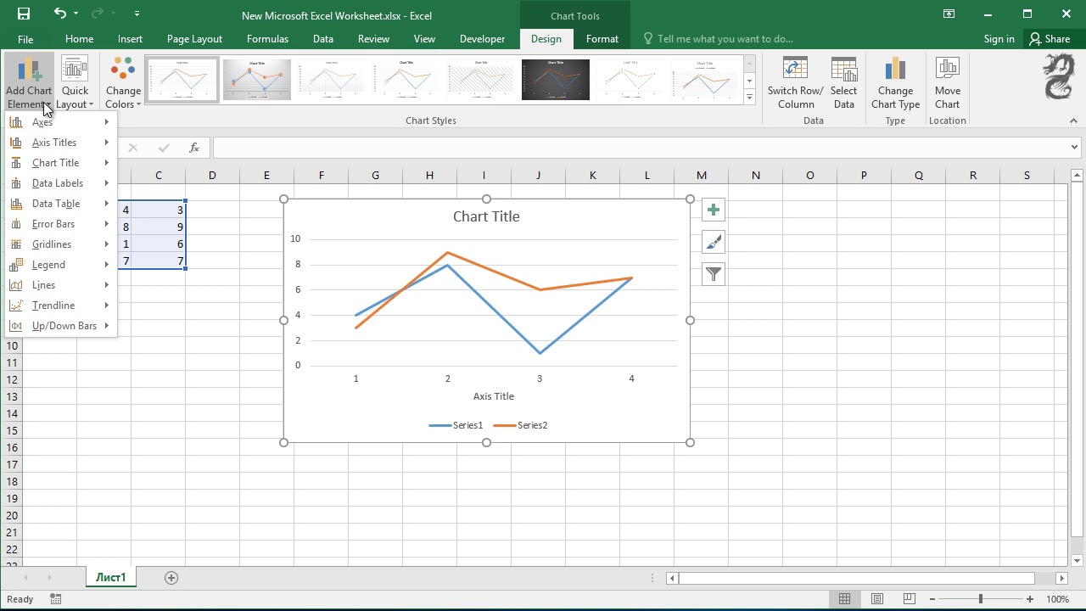The image size is (1086, 611).
Task: Click the next sheet navigation arrow
Action: click(49, 578)
